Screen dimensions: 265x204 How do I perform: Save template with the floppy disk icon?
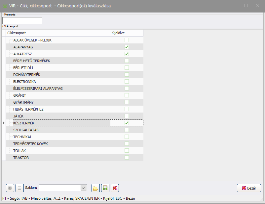105,188
